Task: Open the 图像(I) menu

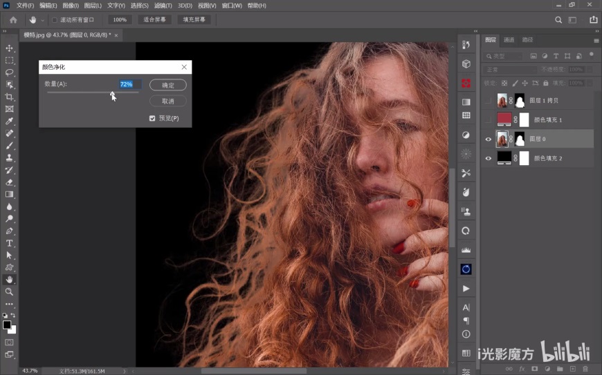Action: point(71,6)
